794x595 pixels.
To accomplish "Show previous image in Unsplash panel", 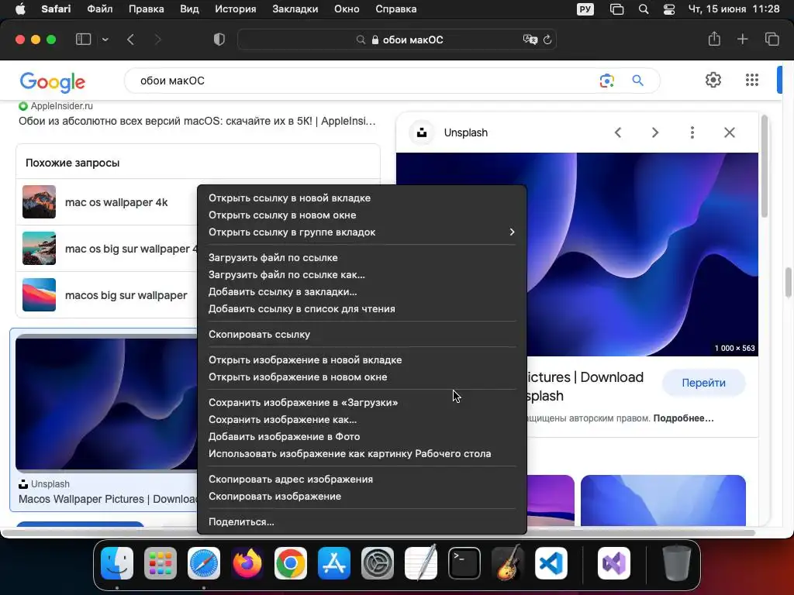I will pyautogui.click(x=618, y=132).
